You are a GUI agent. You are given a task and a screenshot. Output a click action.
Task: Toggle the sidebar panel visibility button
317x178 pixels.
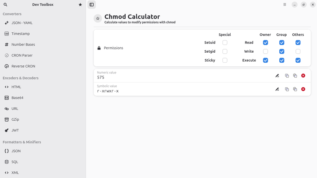[91, 5]
